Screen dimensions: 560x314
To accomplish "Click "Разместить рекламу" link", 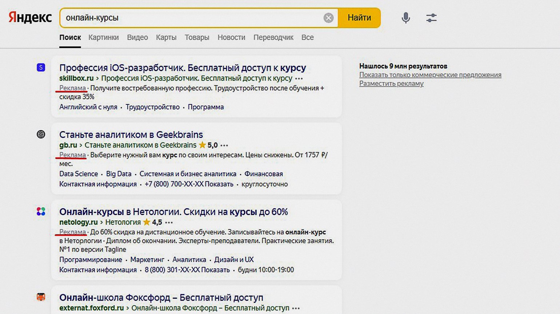I will pyautogui.click(x=391, y=83).
